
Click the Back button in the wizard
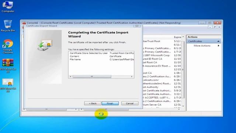coord(93,103)
